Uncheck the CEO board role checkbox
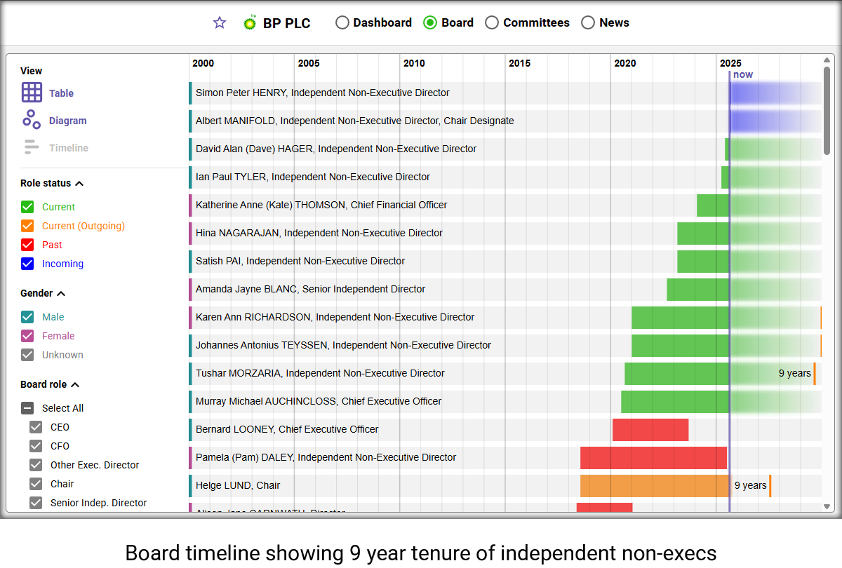This screenshot has height=568, width=842. pos(36,427)
